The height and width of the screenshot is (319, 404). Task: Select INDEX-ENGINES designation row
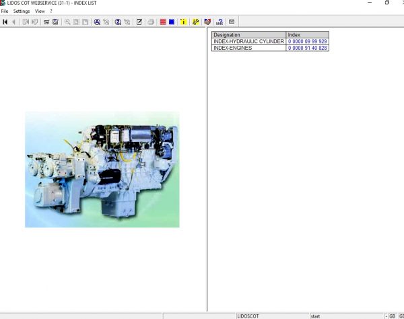(248, 48)
